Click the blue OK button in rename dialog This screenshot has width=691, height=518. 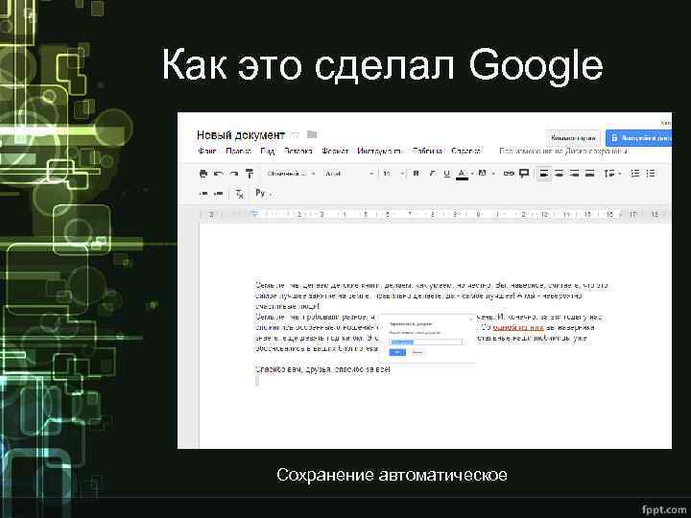[x=397, y=352]
